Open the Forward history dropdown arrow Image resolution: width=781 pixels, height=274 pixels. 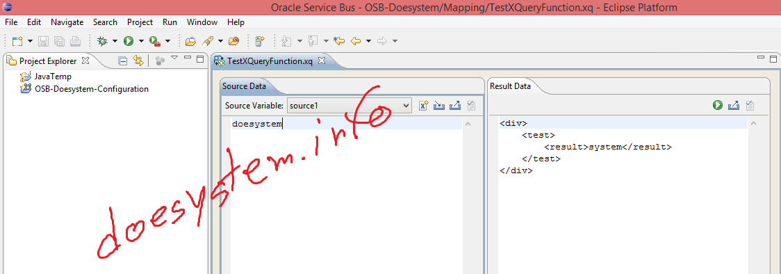pos(395,41)
